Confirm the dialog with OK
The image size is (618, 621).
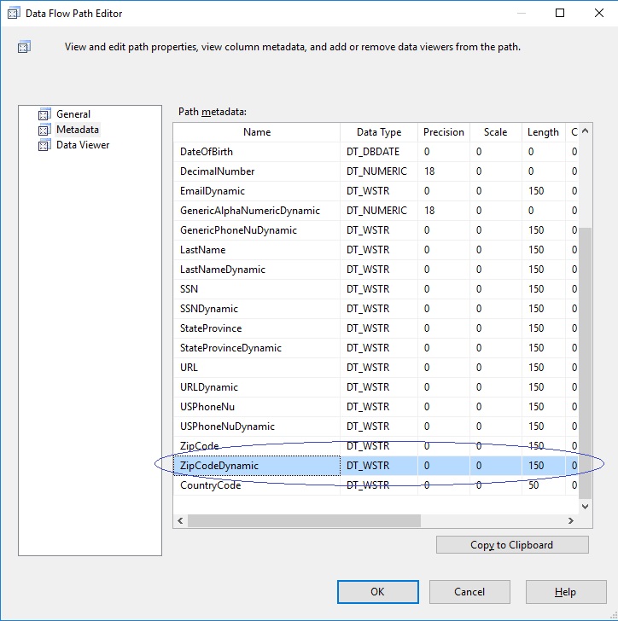coord(378,592)
